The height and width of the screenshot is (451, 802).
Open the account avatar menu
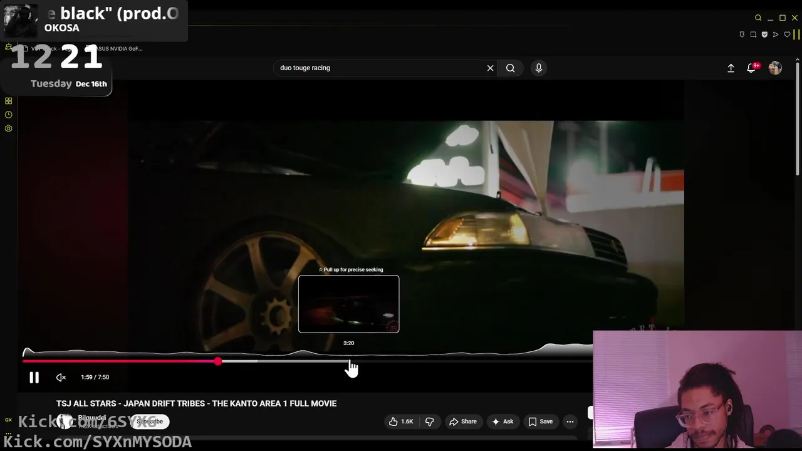pos(775,68)
